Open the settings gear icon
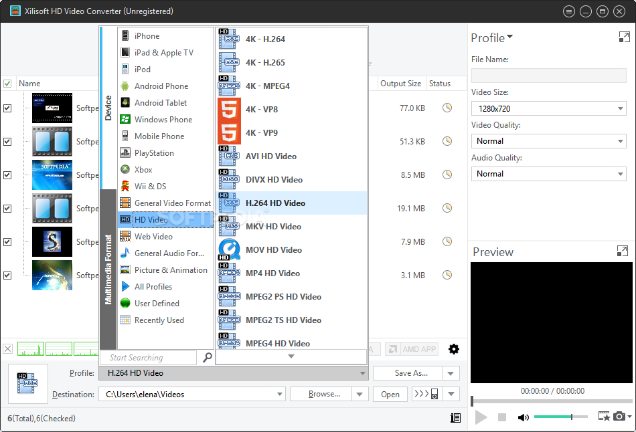636x432 pixels. (454, 349)
